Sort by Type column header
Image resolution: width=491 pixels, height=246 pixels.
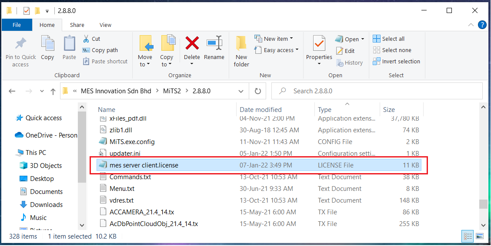pyautogui.click(x=324, y=109)
